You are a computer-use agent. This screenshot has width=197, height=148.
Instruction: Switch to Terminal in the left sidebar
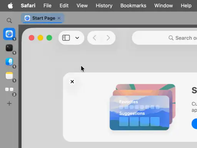pyautogui.click(x=9, y=48)
